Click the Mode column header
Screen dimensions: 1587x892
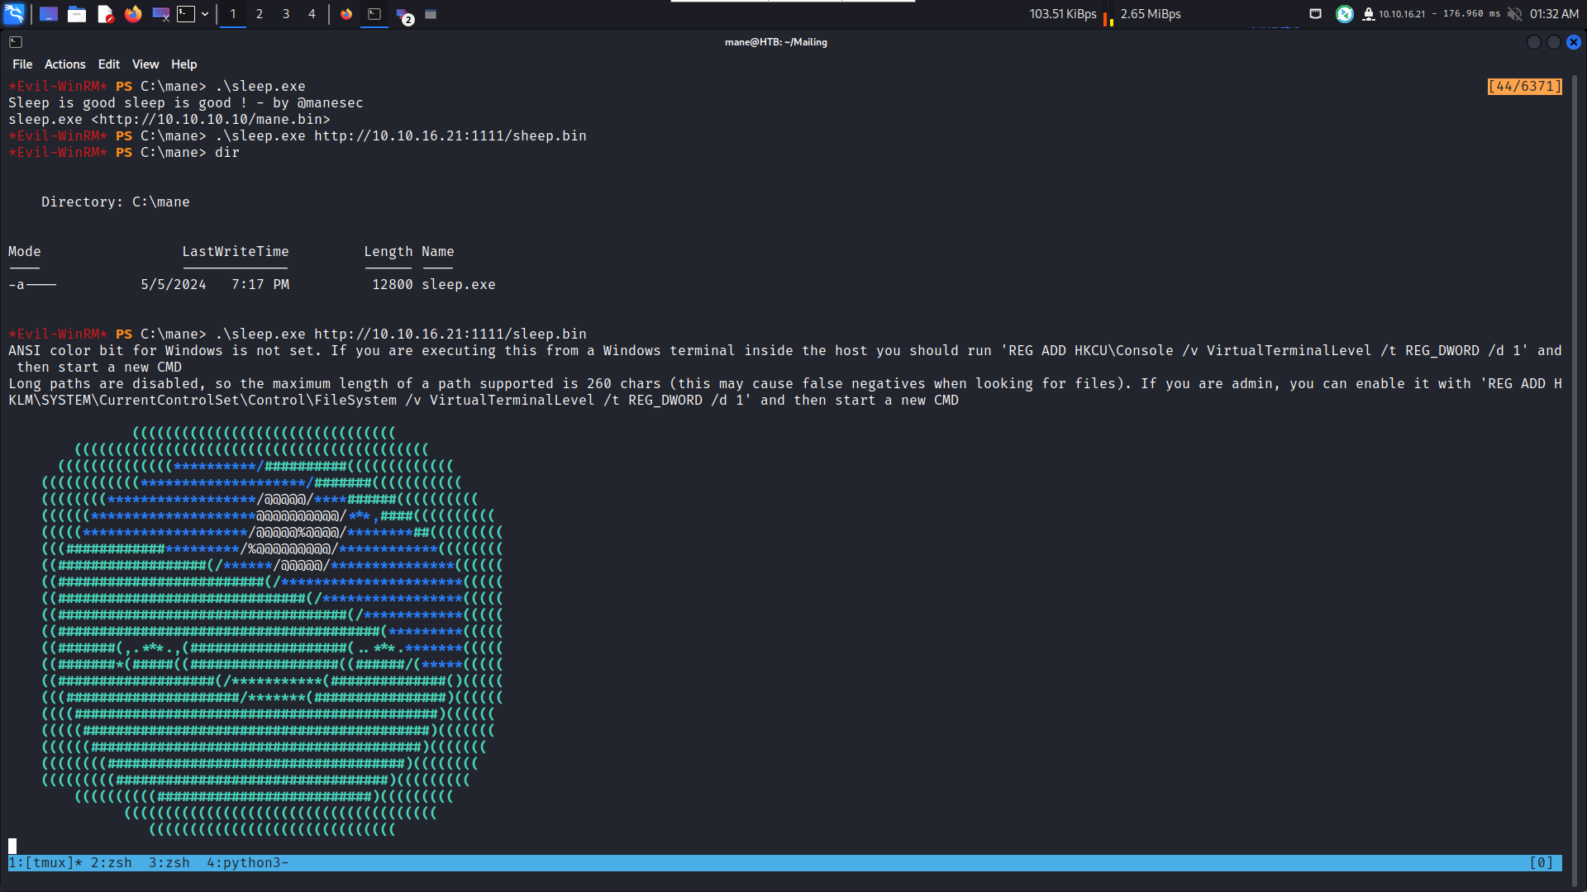25,252
